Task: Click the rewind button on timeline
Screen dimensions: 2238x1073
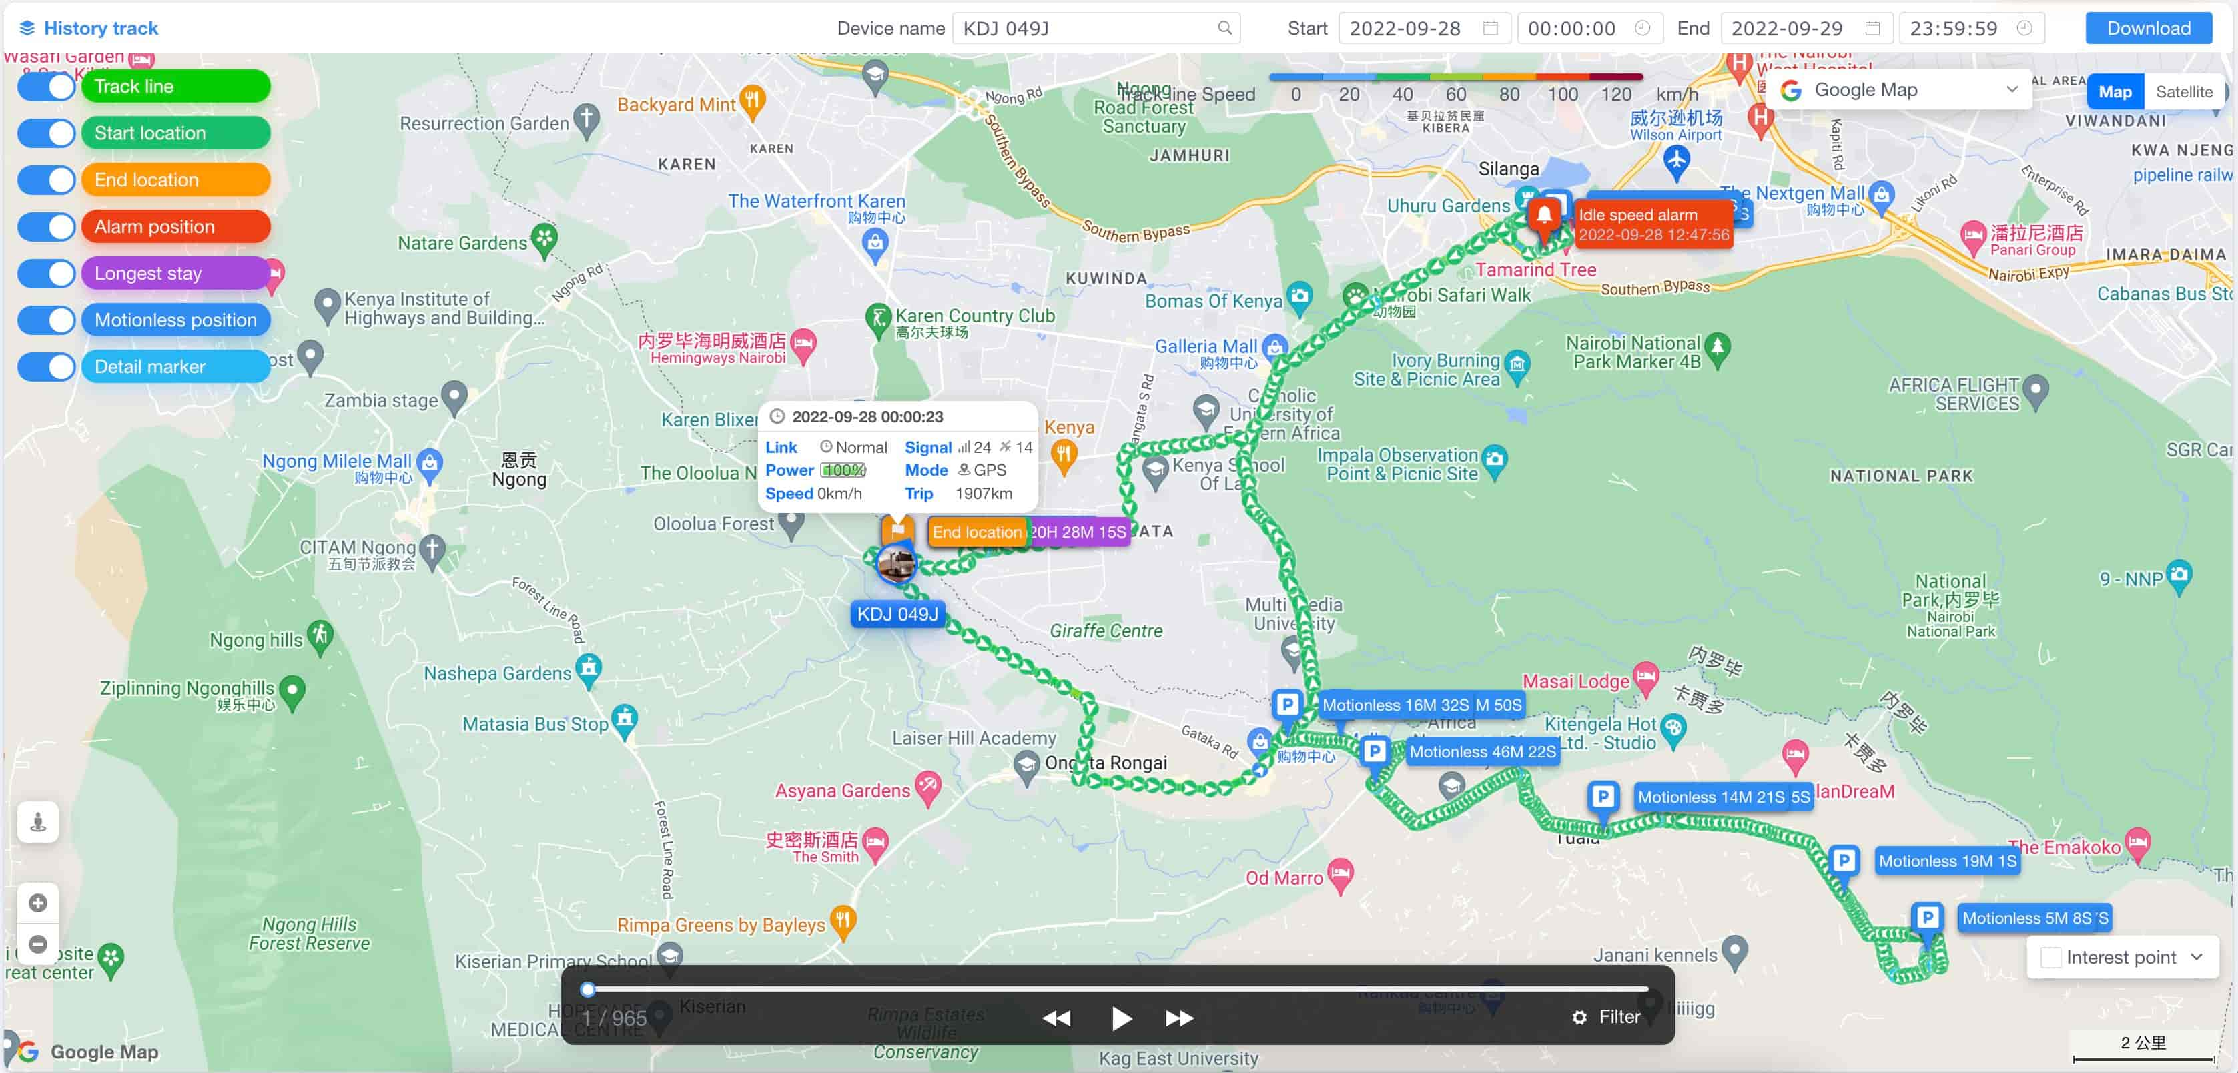Action: coord(1064,1018)
